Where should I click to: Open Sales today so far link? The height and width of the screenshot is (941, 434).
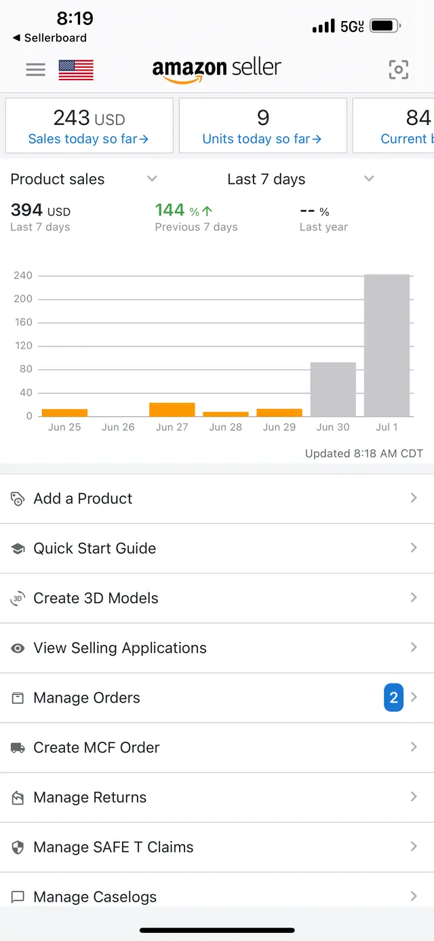(x=88, y=139)
